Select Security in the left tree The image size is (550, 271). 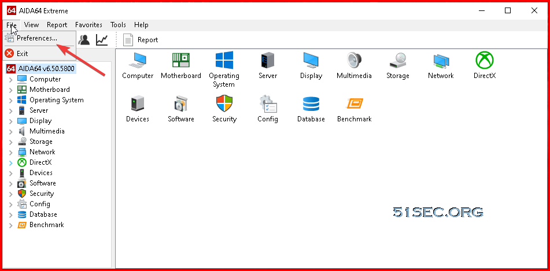click(42, 194)
